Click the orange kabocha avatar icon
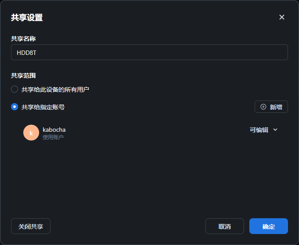The height and width of the screenshot is (245, 299). point(31,133)
